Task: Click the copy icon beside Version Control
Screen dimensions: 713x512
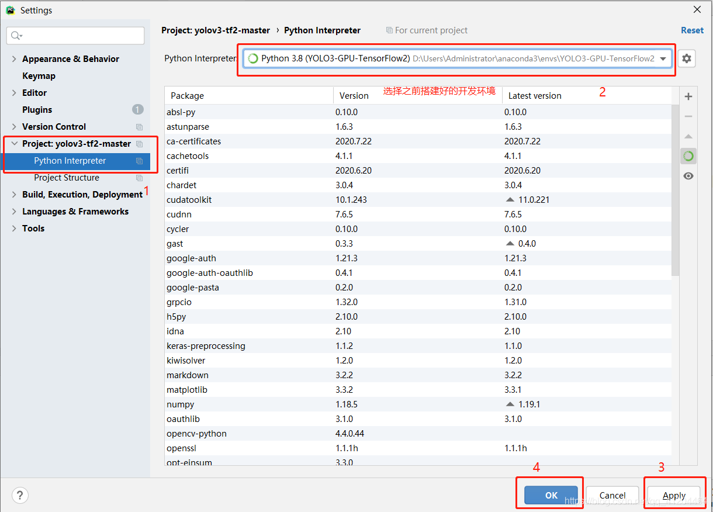Action: pyautogui.click(x=139, y=127)
